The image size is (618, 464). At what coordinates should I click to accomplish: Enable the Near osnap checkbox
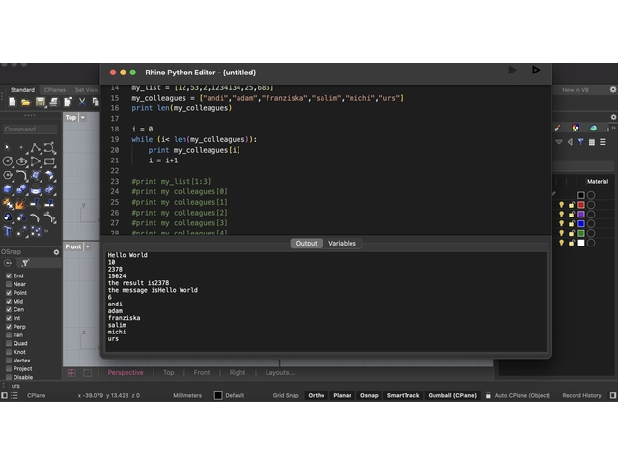[x=9, y=284]
